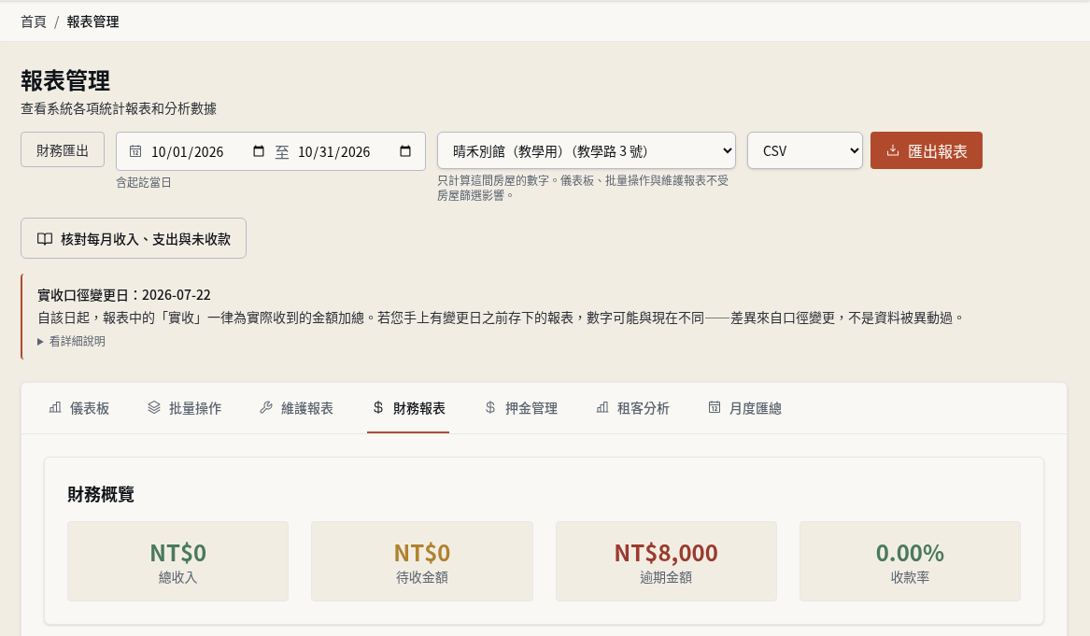Open the start date calendar picker icon
The width and height of the screenshot is (1090, 636).
(259, 151)
